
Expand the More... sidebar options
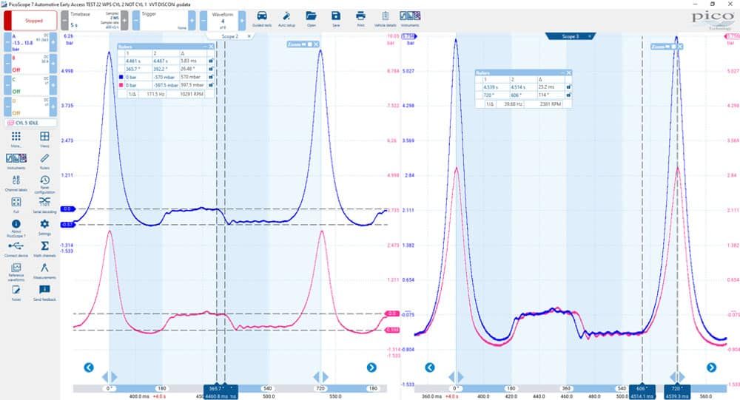point(16,139)
